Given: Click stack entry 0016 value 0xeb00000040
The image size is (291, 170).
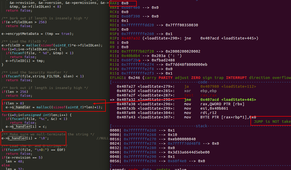Looking at the screenshot, I should [182, 139].
